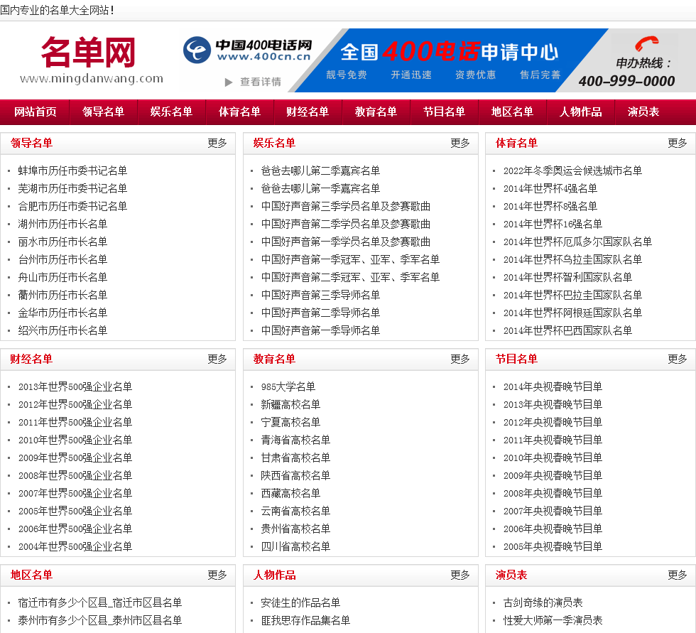Open 泰州市有多少个区县_泰州市区县名单

point(100,621)
